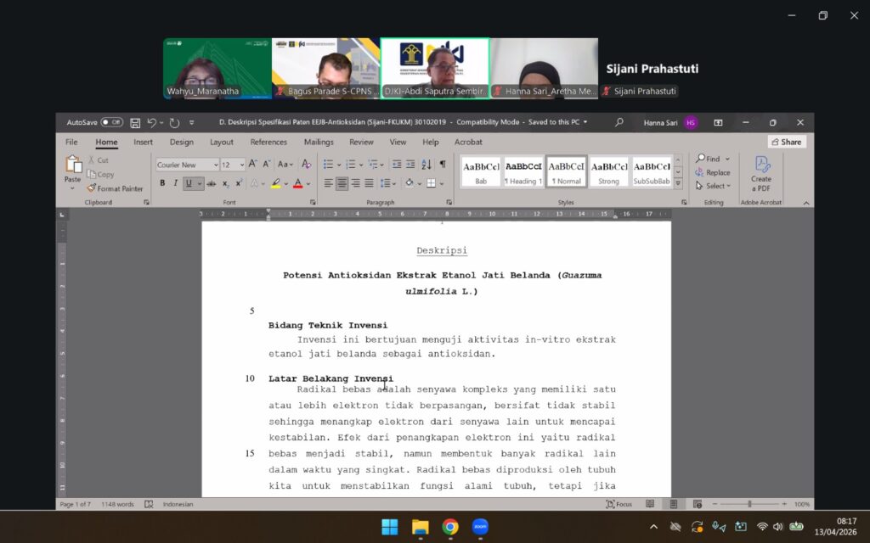Toggle the AutoSave switch
870x543 pixels.
click(111, 123)
